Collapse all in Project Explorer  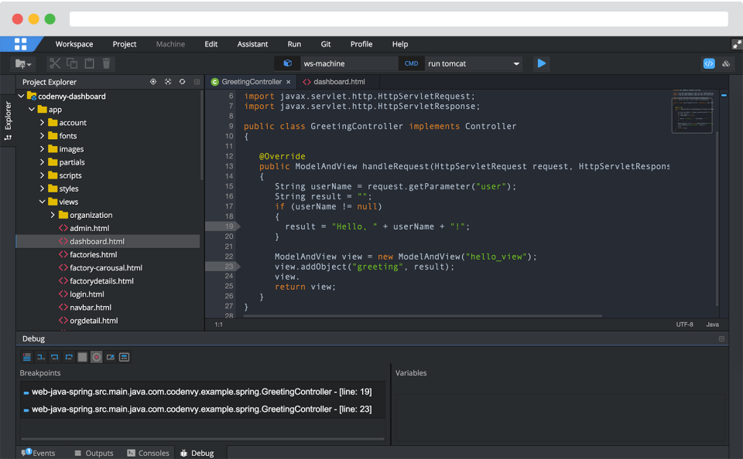(168, 81)
